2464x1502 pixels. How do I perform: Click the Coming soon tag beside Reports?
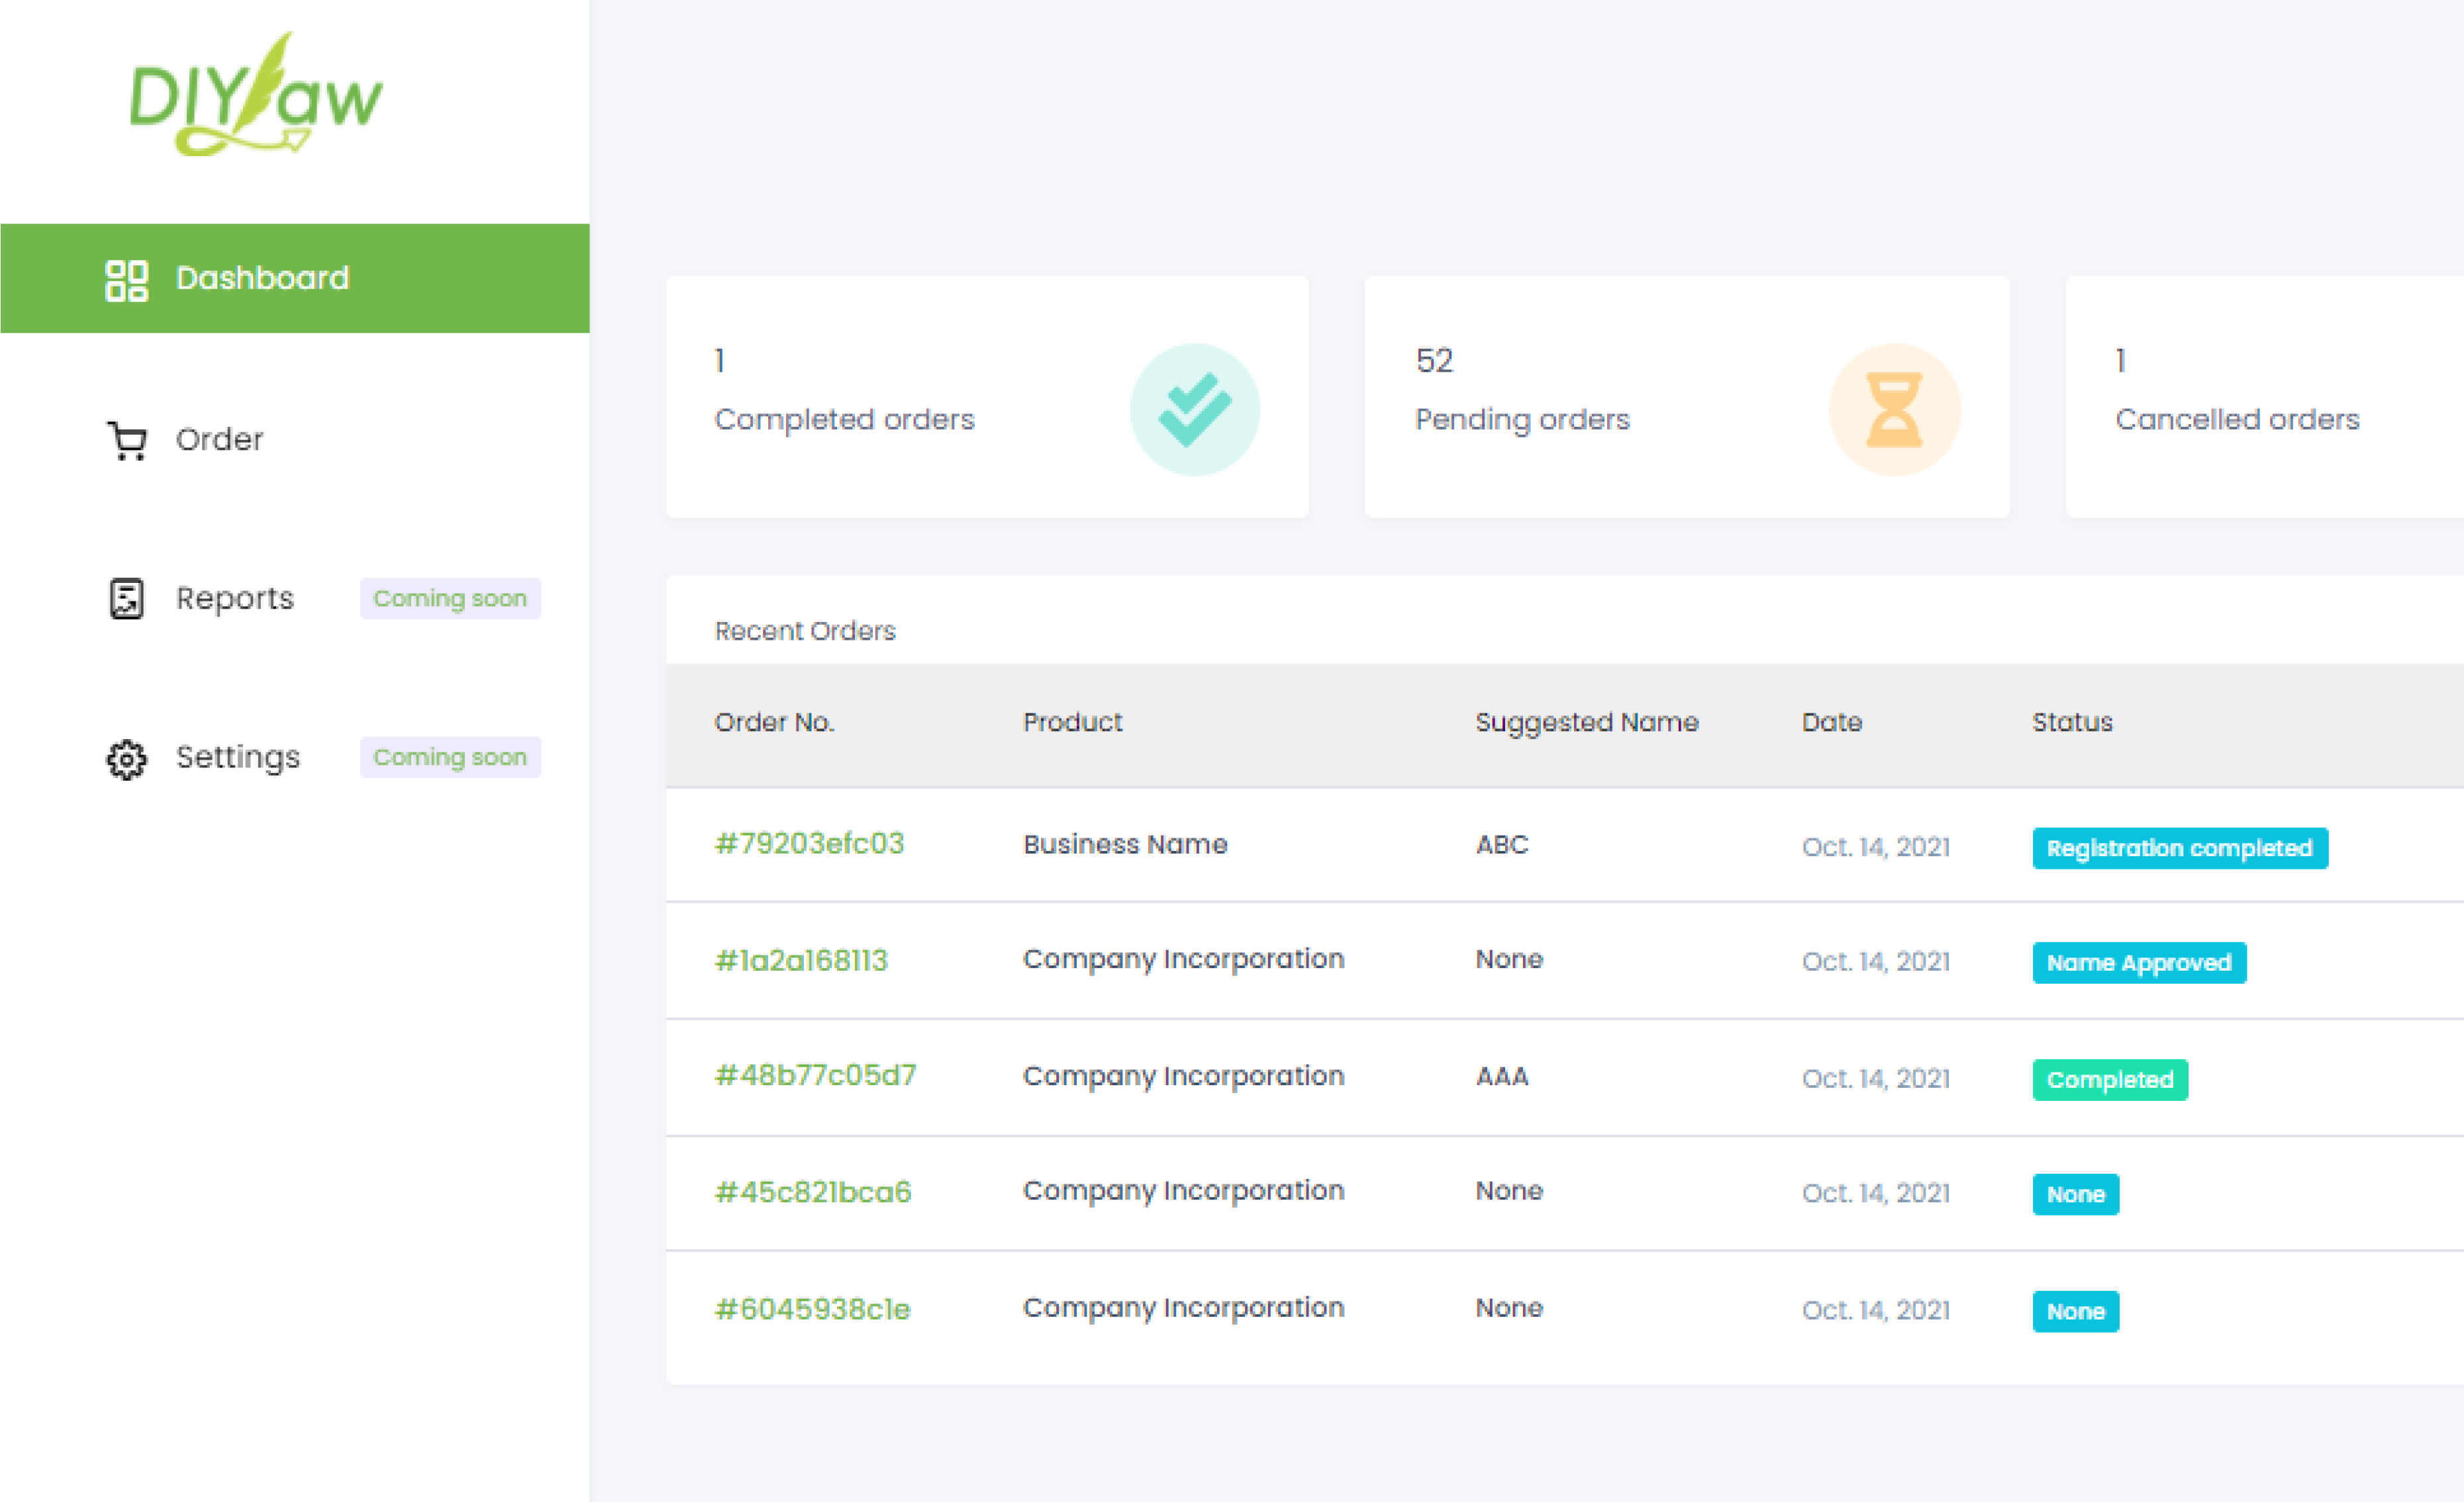pyautogui.click(x=450, y=597)
